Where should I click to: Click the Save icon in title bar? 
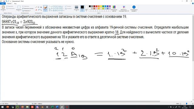tap(4, 1)
